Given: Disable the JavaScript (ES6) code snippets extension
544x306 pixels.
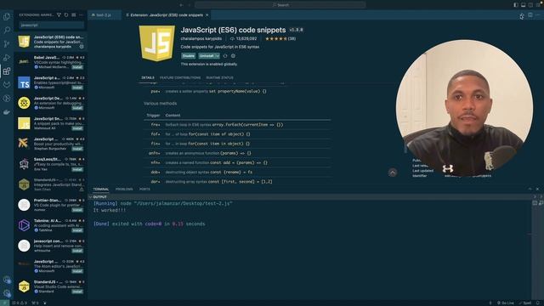Looking at the screenshot, I should [189, 56].
